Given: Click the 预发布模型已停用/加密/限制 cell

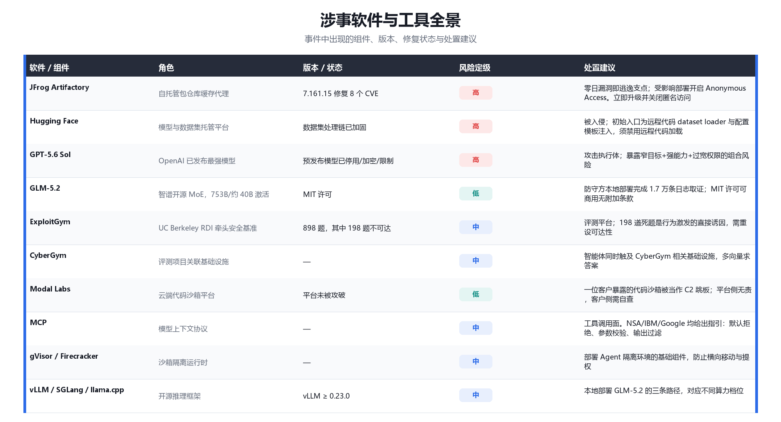Looking at the screenshot, I should [x=348, y=161].
